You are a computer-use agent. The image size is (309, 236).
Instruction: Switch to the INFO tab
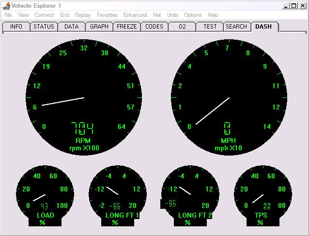coord(16,27)
